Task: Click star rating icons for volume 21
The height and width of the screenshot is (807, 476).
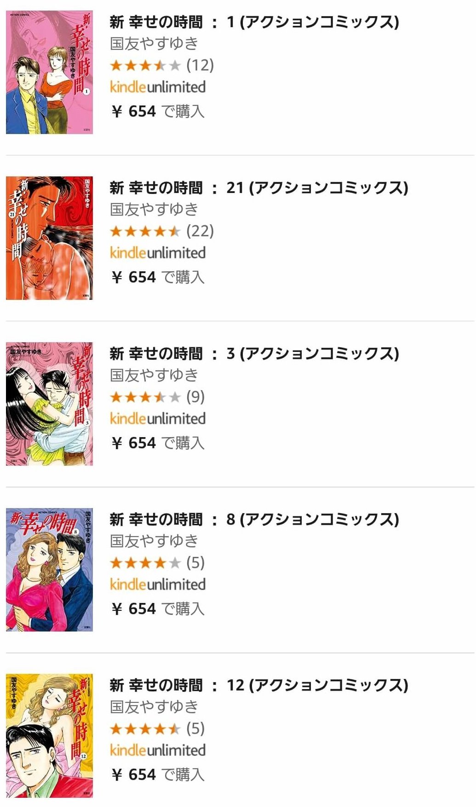Action: tap(145, 231)
